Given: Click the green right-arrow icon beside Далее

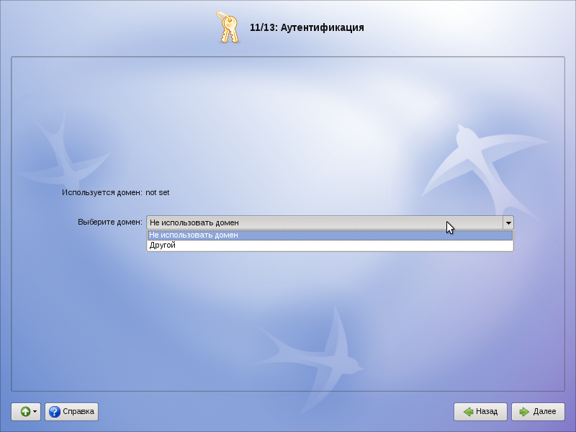Looking at the screenshot, I should 523,412.
